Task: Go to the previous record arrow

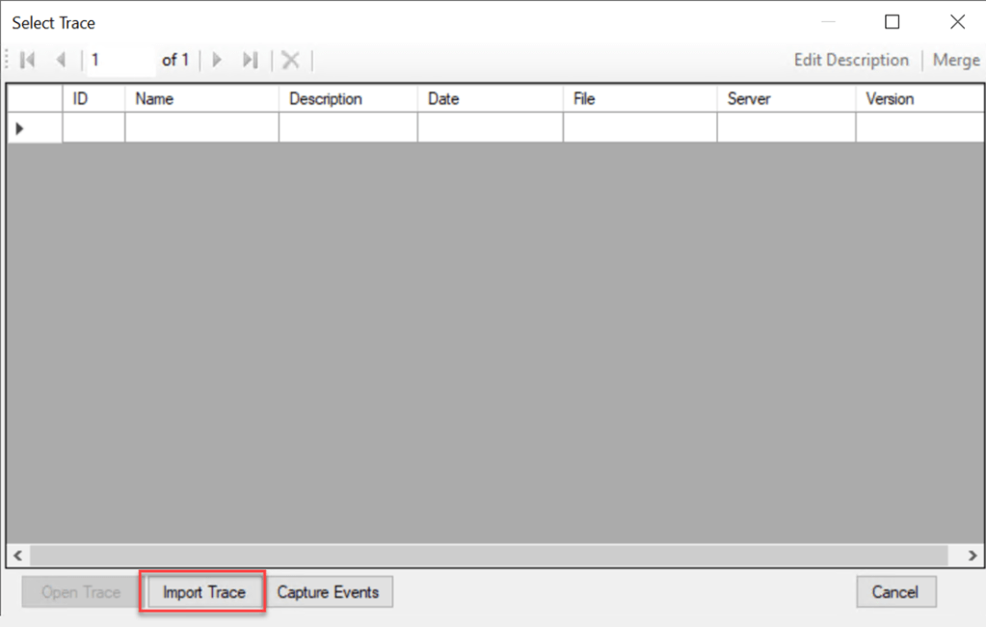Action: (60, 61)
